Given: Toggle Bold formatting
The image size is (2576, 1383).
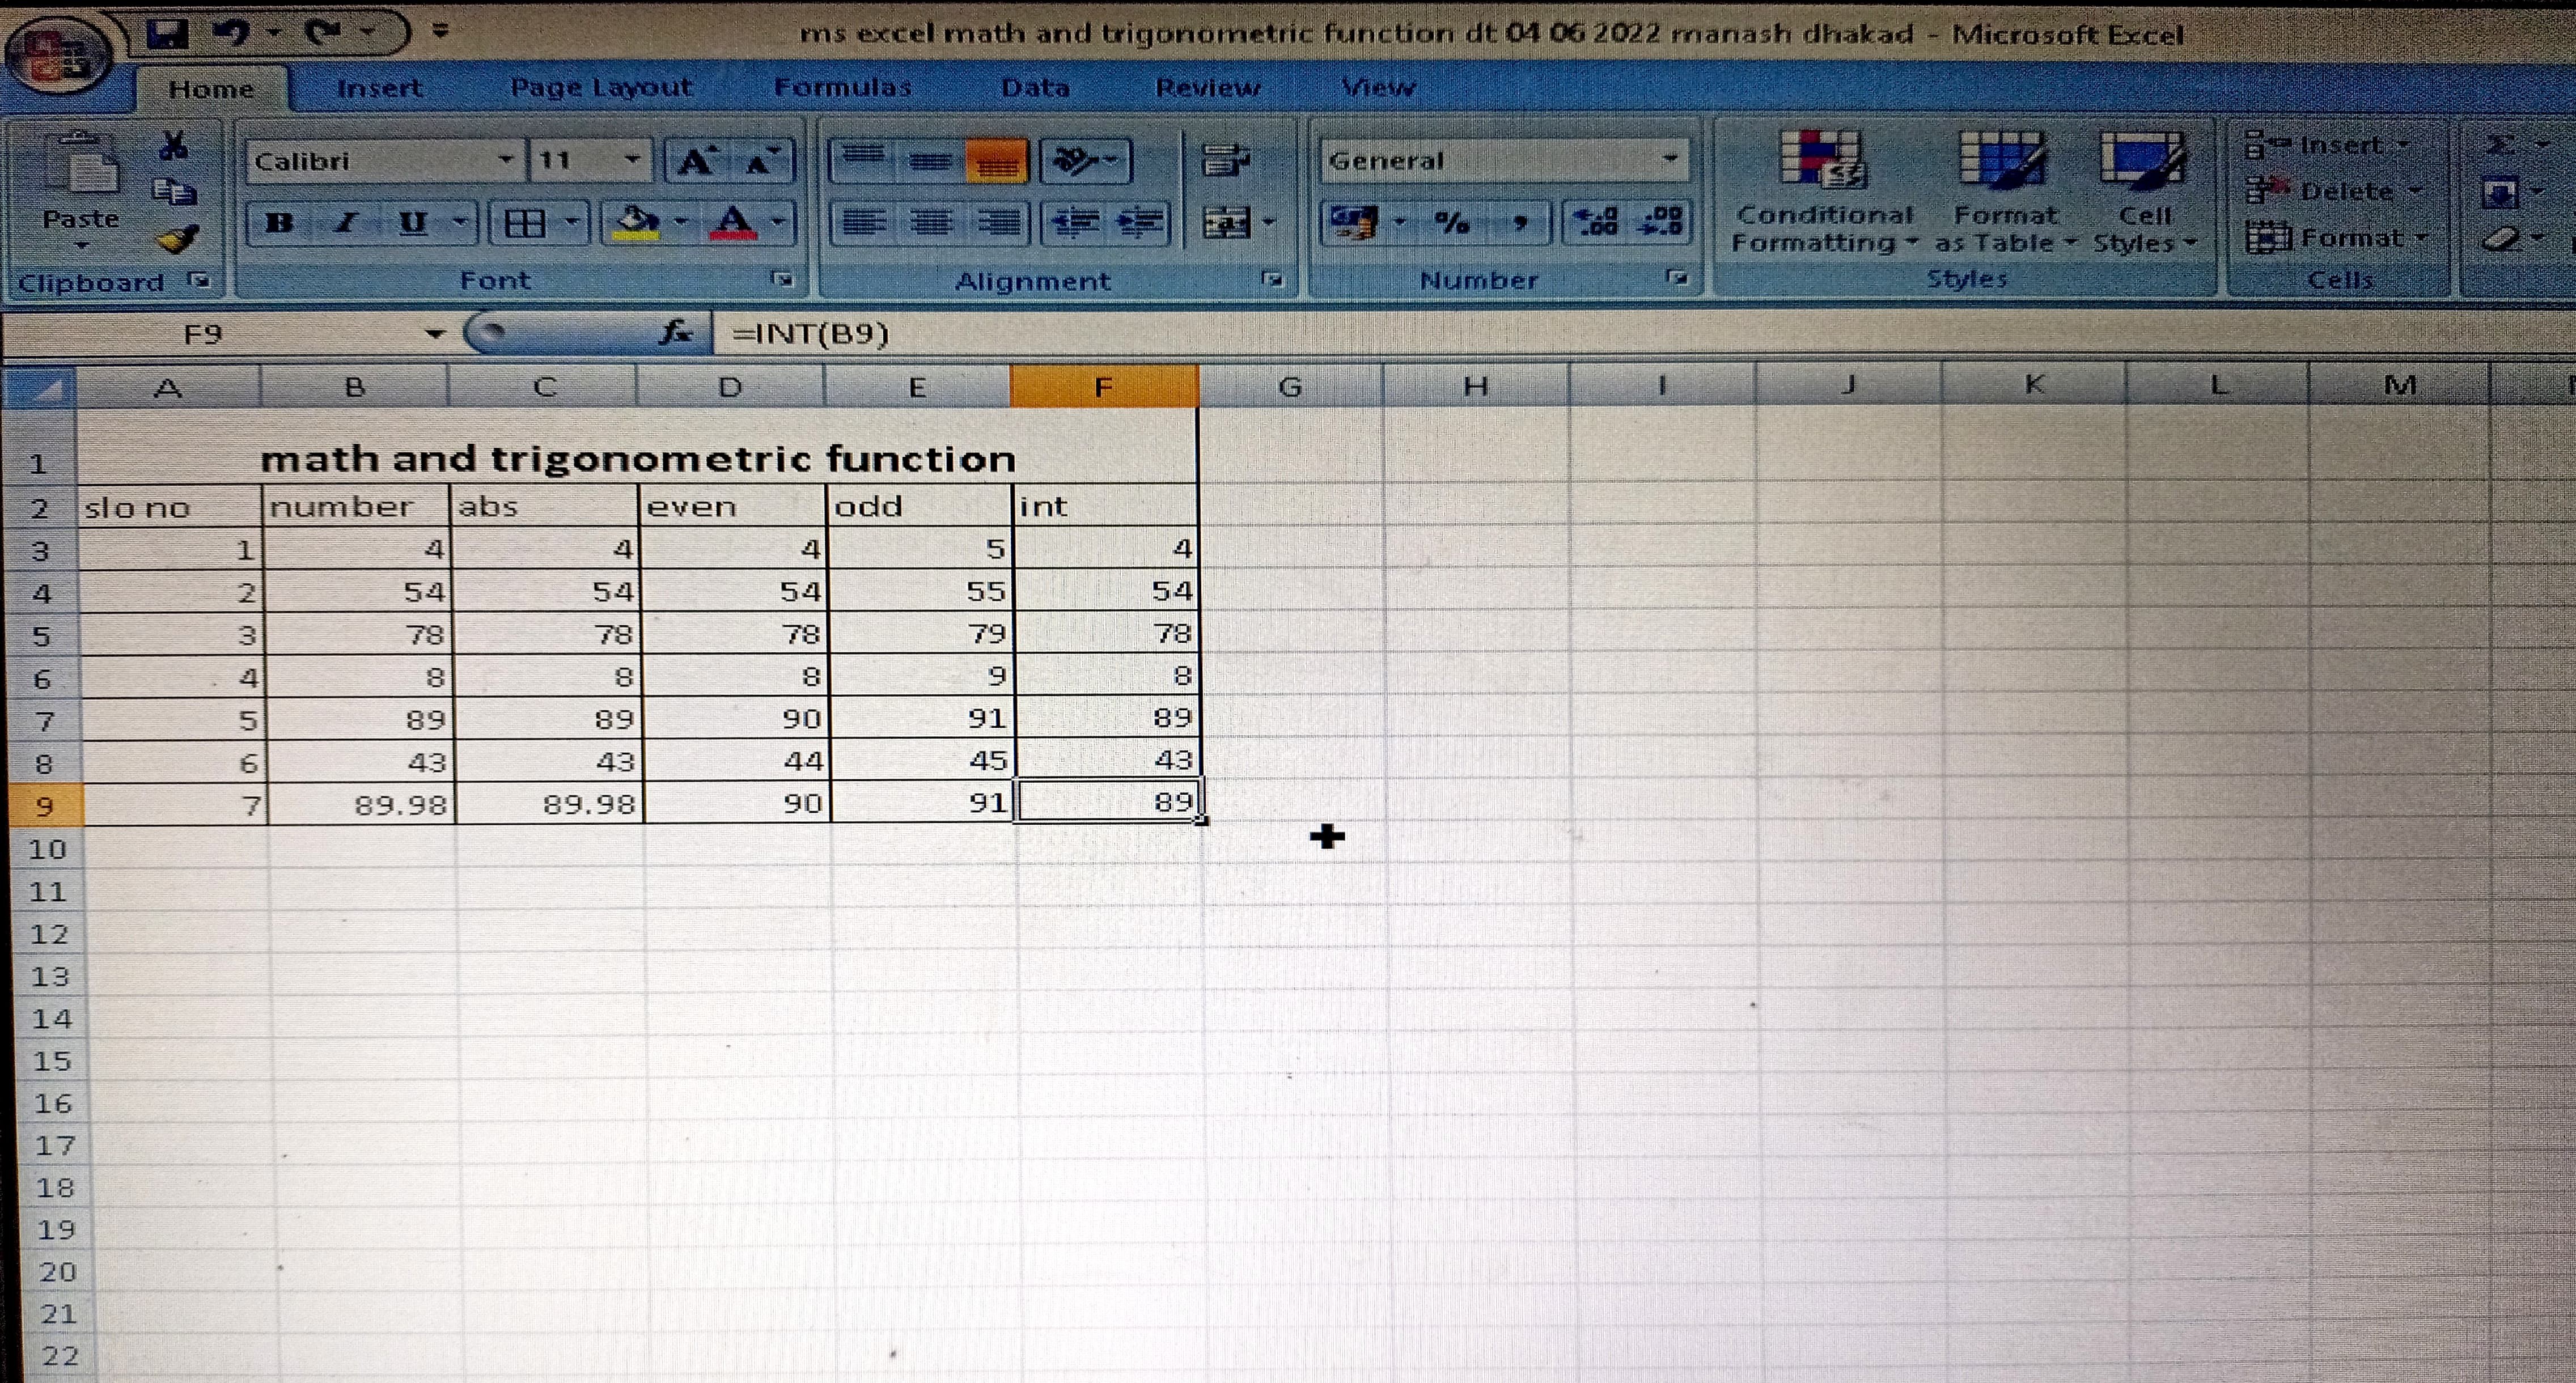Looking at the screenshot, I should coord(279,222).
